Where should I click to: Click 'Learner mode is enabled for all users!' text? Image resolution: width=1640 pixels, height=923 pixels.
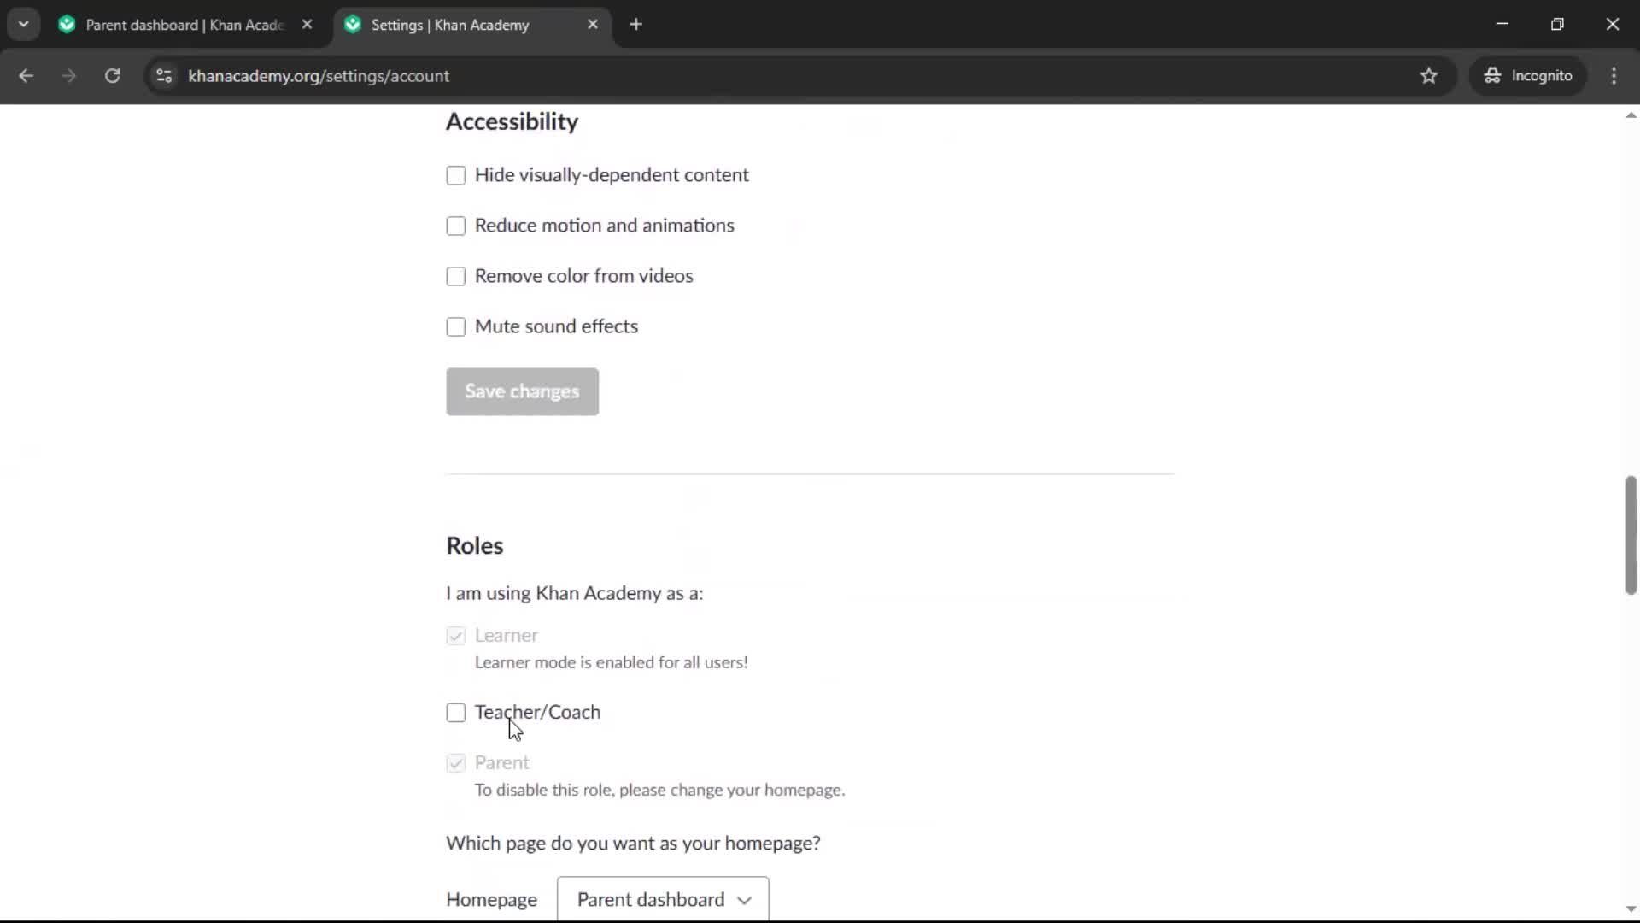[x=611, y=662]
